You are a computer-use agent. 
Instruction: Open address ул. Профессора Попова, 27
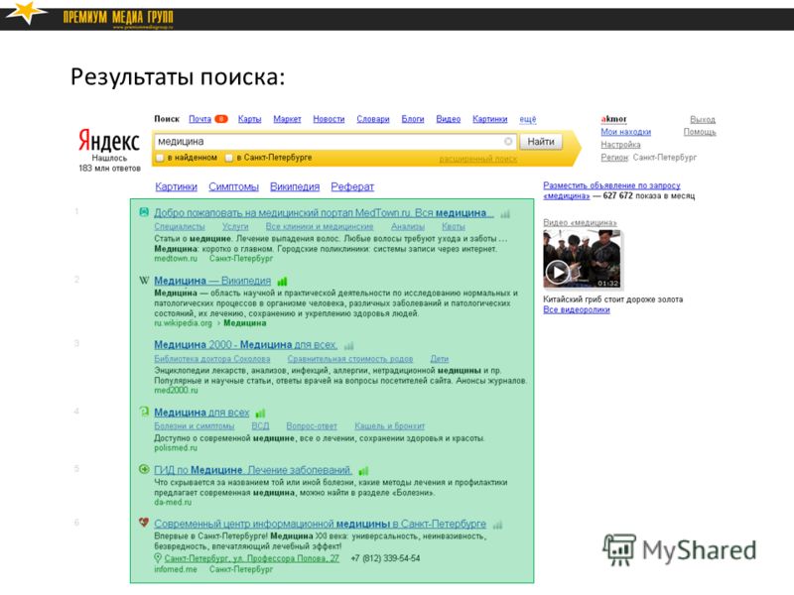coord(252,558)
